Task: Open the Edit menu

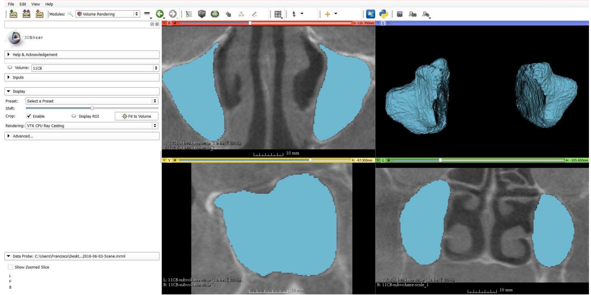Action: tap(23, 4)
